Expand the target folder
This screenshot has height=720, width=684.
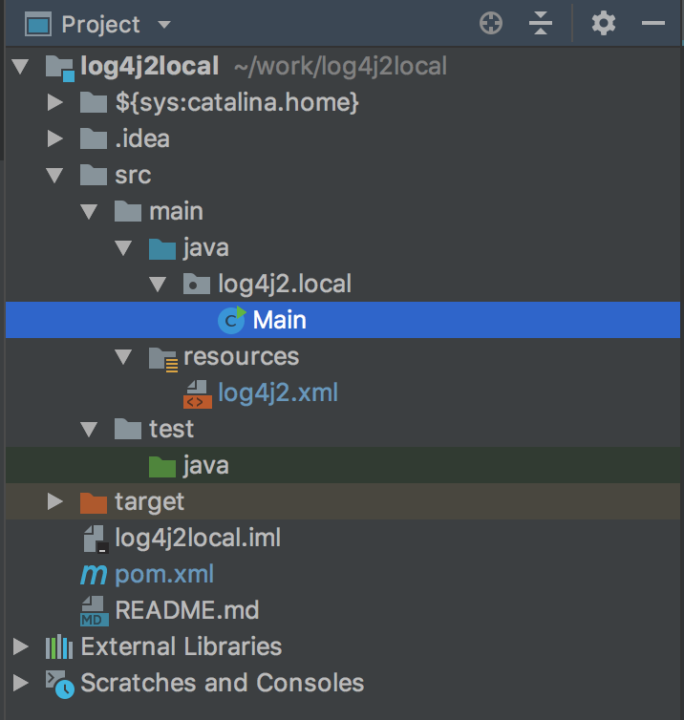pos(54,501)
